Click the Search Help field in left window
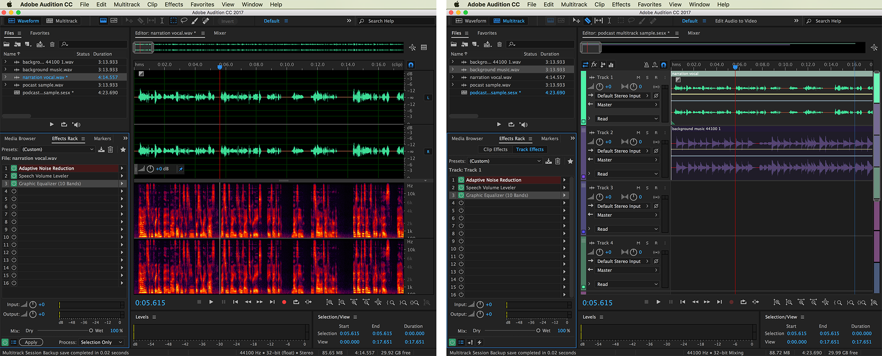 [x=396, y=21]
